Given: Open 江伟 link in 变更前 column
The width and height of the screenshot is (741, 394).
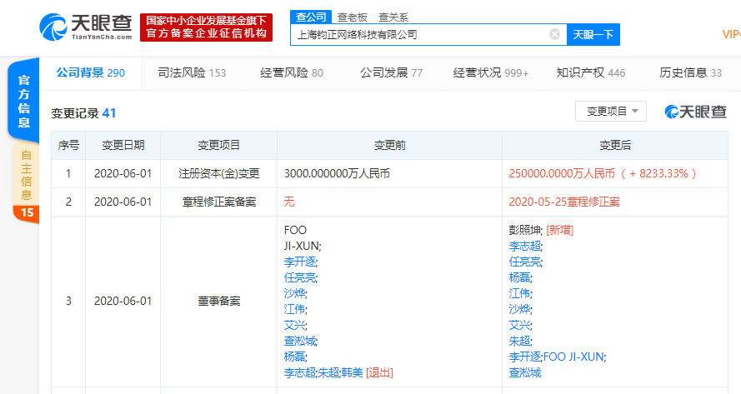Looking at the screenshot, I should pyautogui.click(x=295, y=309).
